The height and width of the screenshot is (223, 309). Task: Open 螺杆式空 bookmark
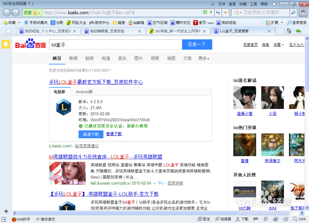click(180, 23)
